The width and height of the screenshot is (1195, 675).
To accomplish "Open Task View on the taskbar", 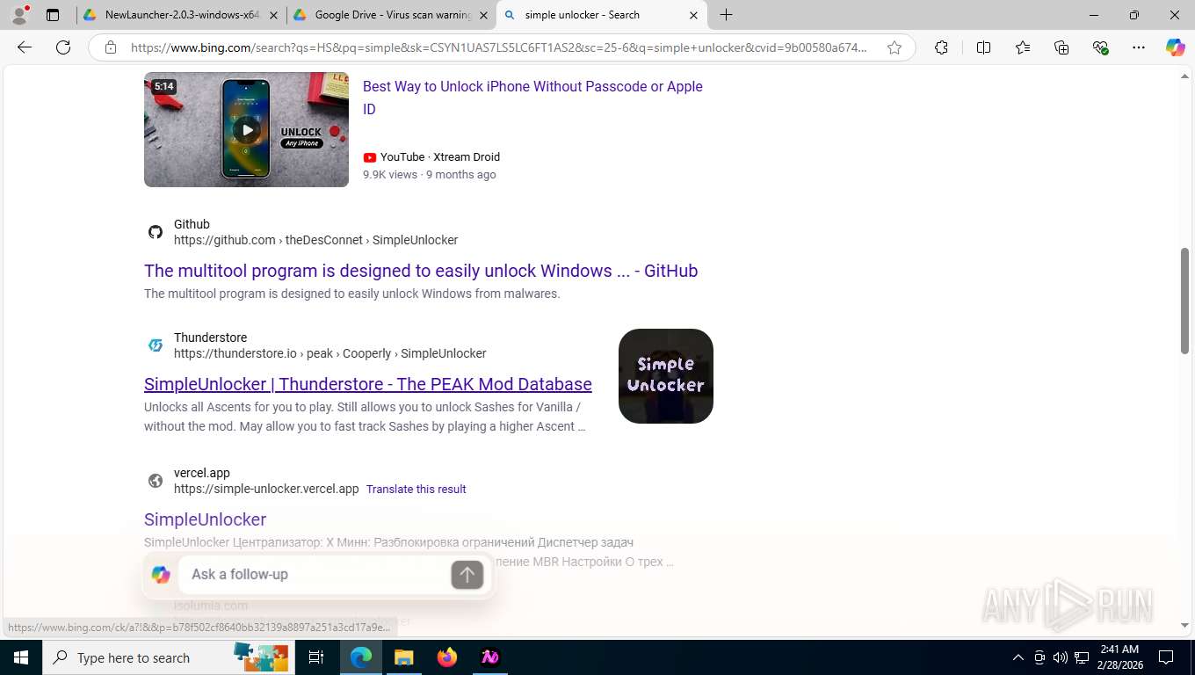I will (316, 657).
